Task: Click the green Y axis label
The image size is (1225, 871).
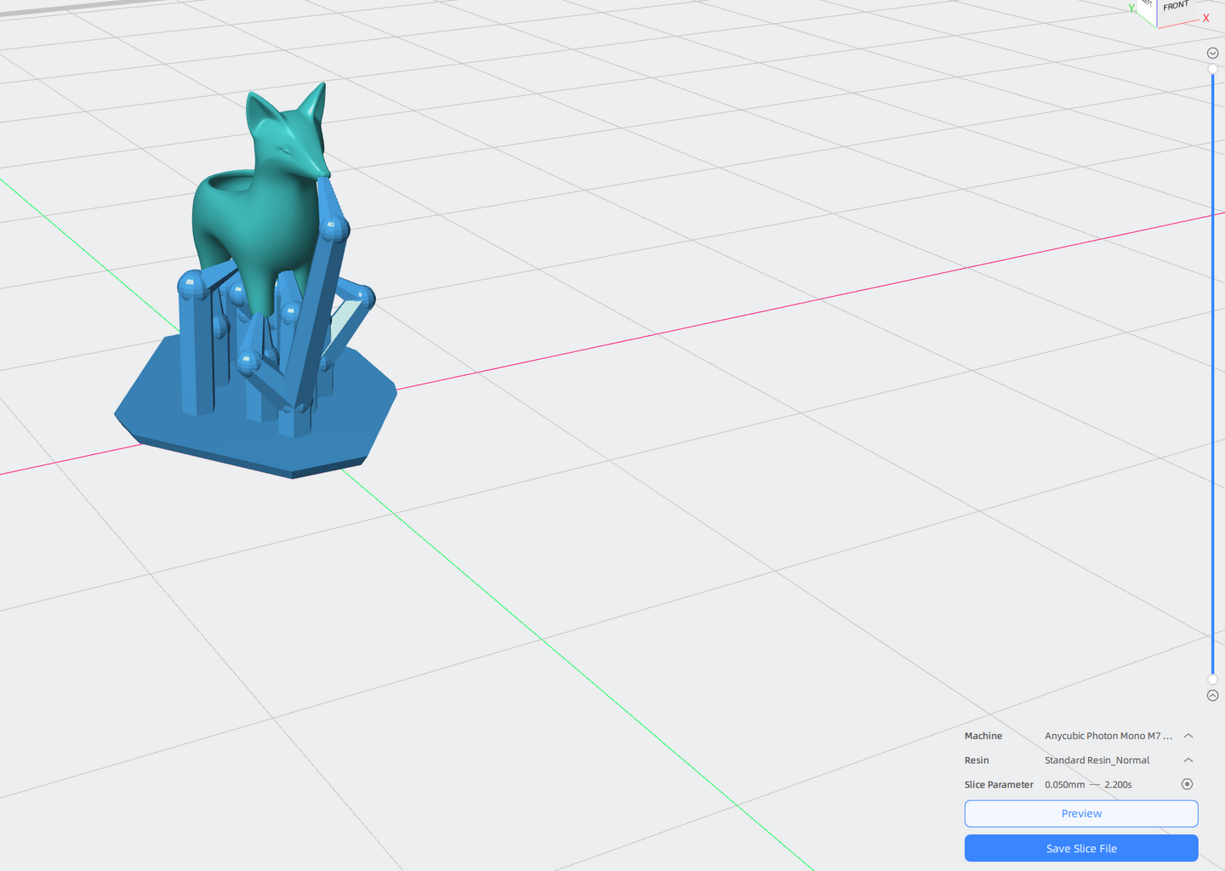Action: [x=1131, y=8]
